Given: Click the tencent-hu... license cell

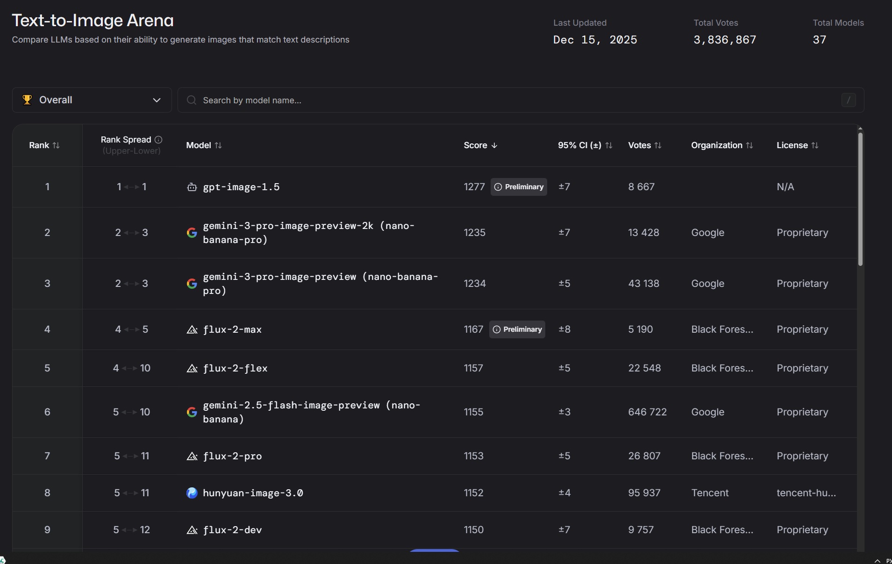Looking at the screenshot, I should click(x=806, y=493).
